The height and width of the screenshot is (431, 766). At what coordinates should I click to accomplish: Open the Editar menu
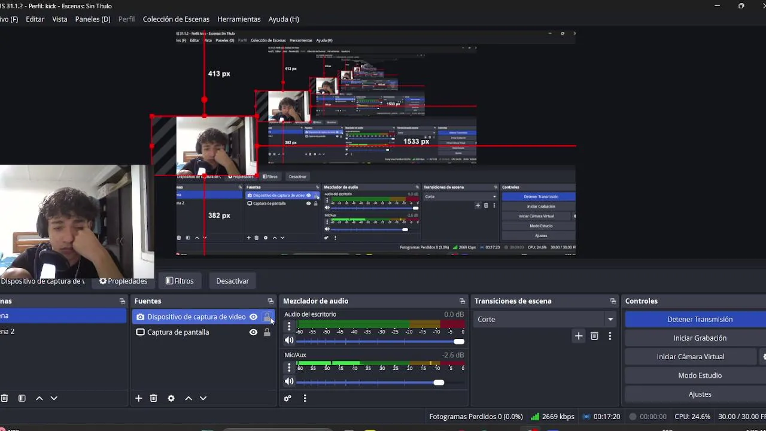tap(35, 19)
